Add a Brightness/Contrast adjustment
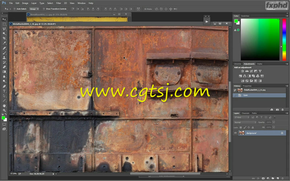Viewport: 290px width, 181px height. point(243,71)
